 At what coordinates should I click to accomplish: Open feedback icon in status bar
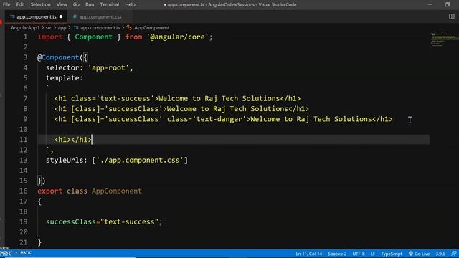tap(454, 254)
